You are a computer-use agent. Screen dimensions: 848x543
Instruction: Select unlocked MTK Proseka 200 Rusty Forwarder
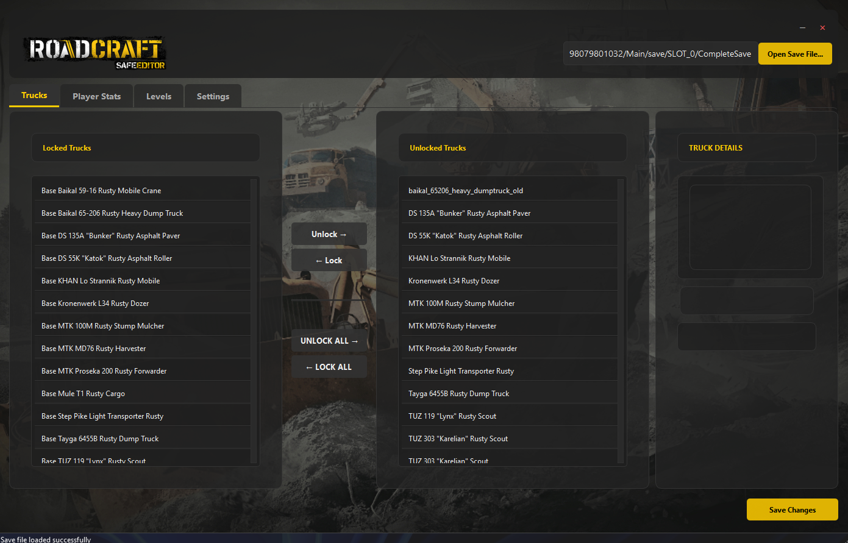510,349
